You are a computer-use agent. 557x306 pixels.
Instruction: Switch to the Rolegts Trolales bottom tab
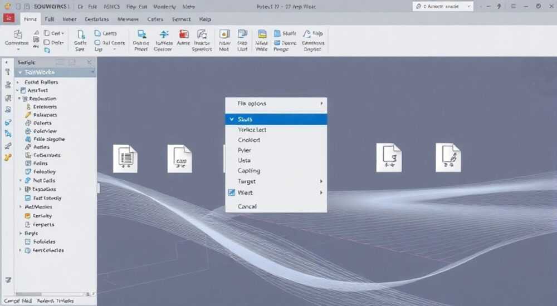(55, 300)
